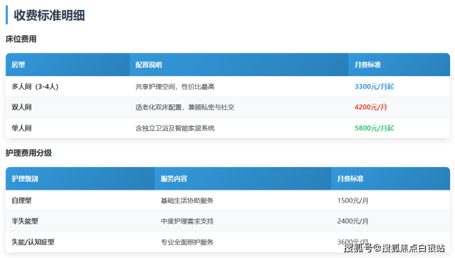Click the 房型 column header
Viewport: 455px width, 258px height.
(18, 64)
